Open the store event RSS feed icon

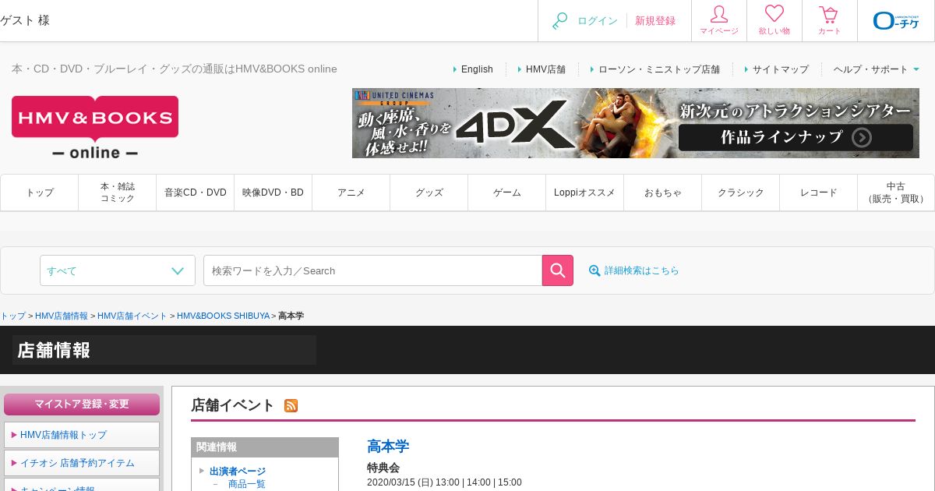click(291, 405)
